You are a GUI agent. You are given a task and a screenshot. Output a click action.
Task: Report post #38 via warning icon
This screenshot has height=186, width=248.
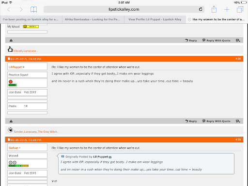pos(11,121)
